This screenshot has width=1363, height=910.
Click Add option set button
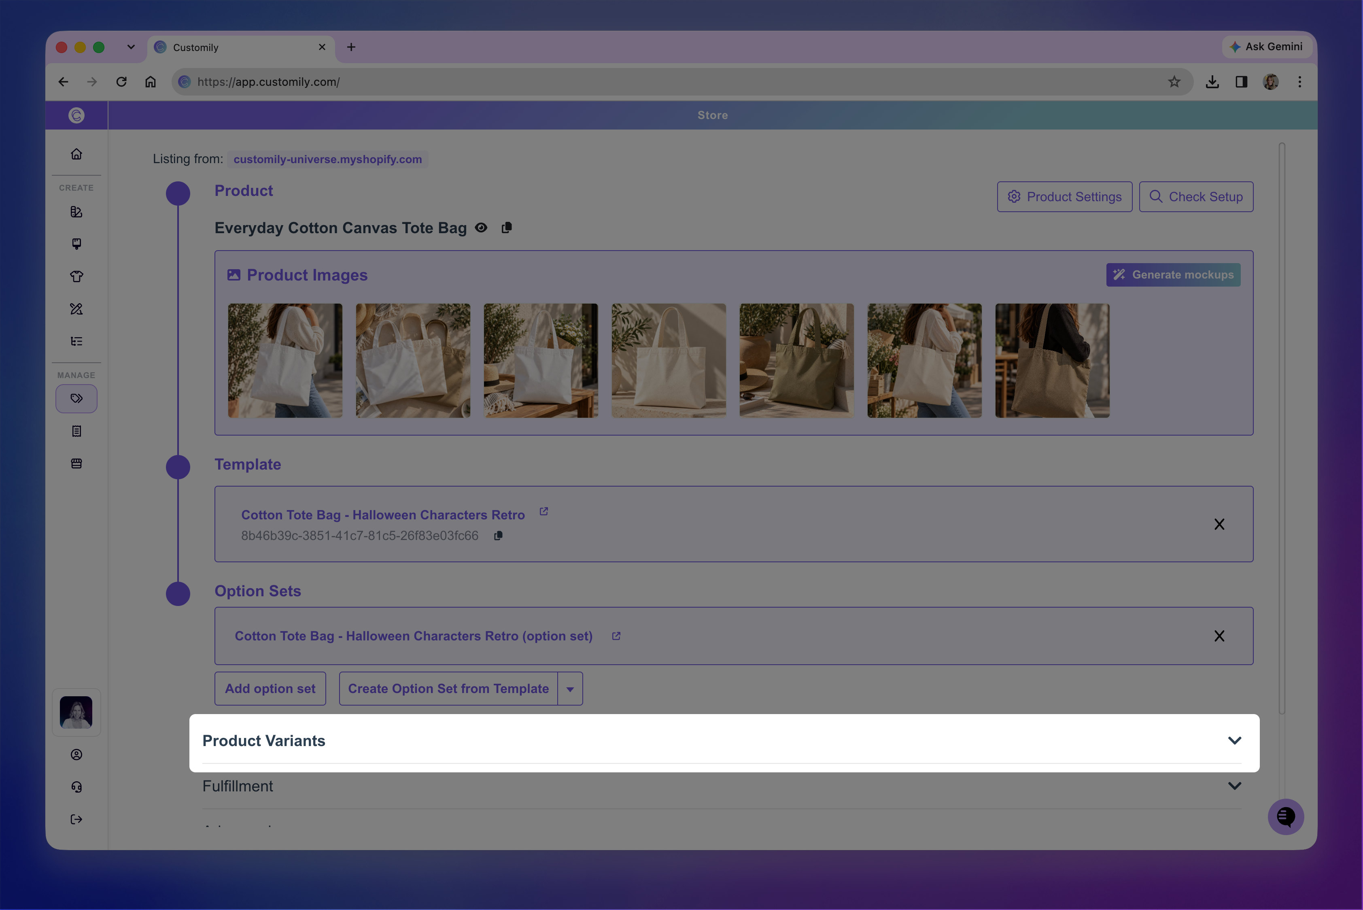pos(270,689)
